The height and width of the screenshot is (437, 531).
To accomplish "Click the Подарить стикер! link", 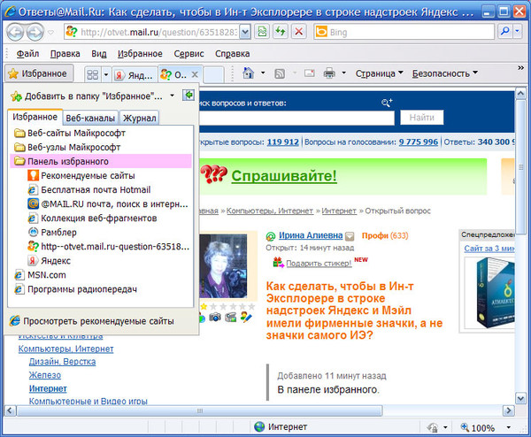I will pos(319,263).
